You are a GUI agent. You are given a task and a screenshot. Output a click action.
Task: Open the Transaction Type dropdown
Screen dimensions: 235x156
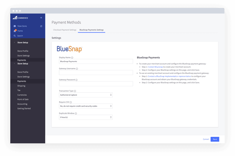point(86,95)
